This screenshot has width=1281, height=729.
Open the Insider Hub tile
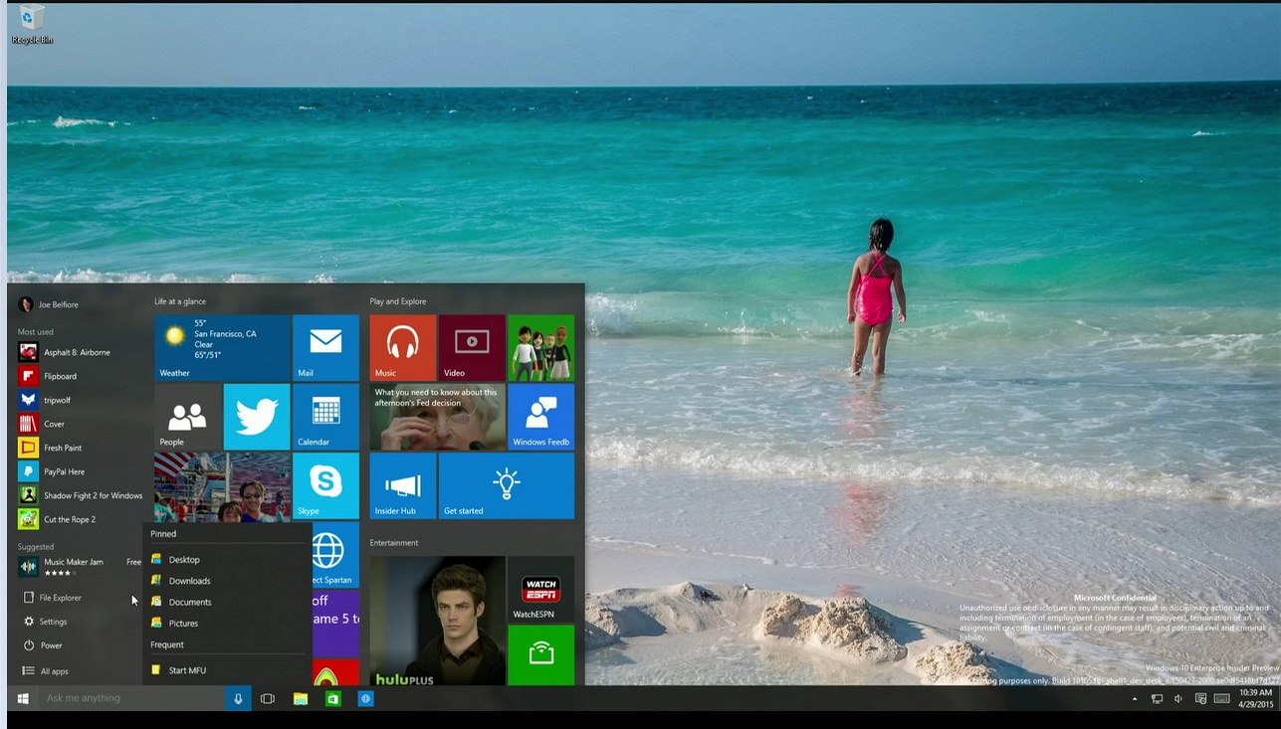coord(402,485)
